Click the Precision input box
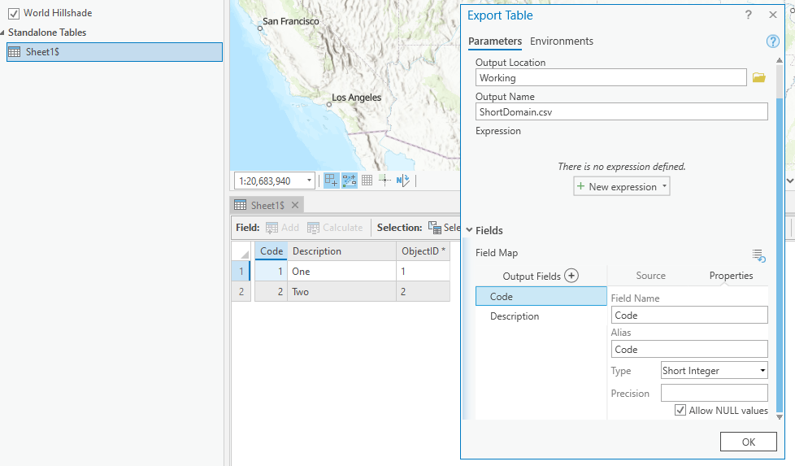The width and height of the screenshot is (795, 466). coord(714,393)
